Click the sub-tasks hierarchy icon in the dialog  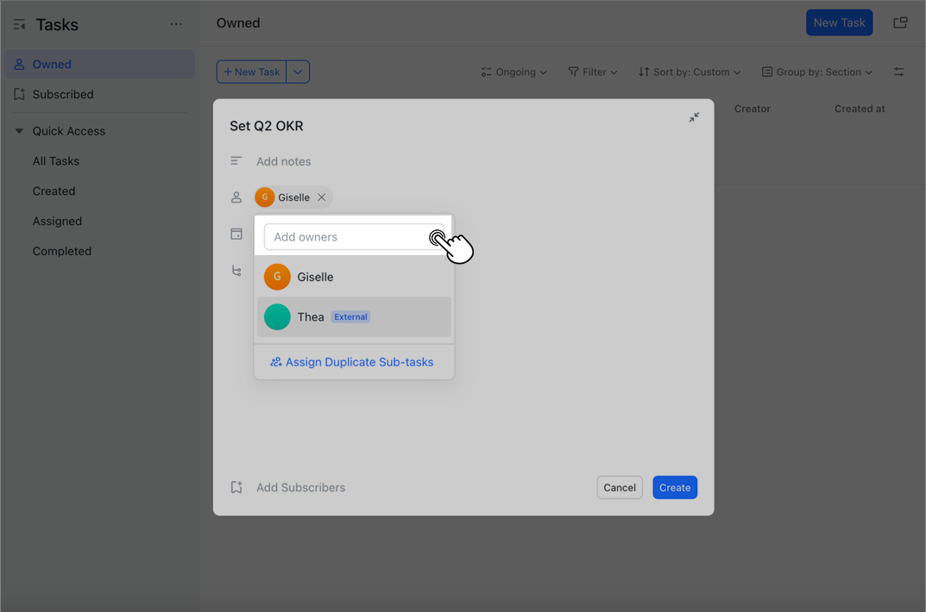(236, 271)
